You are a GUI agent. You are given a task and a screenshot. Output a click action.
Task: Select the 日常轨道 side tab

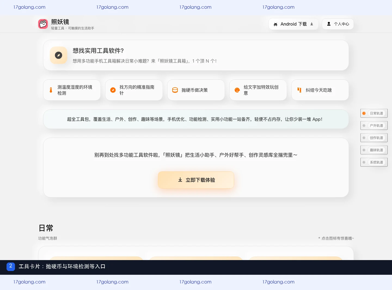pos(374,113)
